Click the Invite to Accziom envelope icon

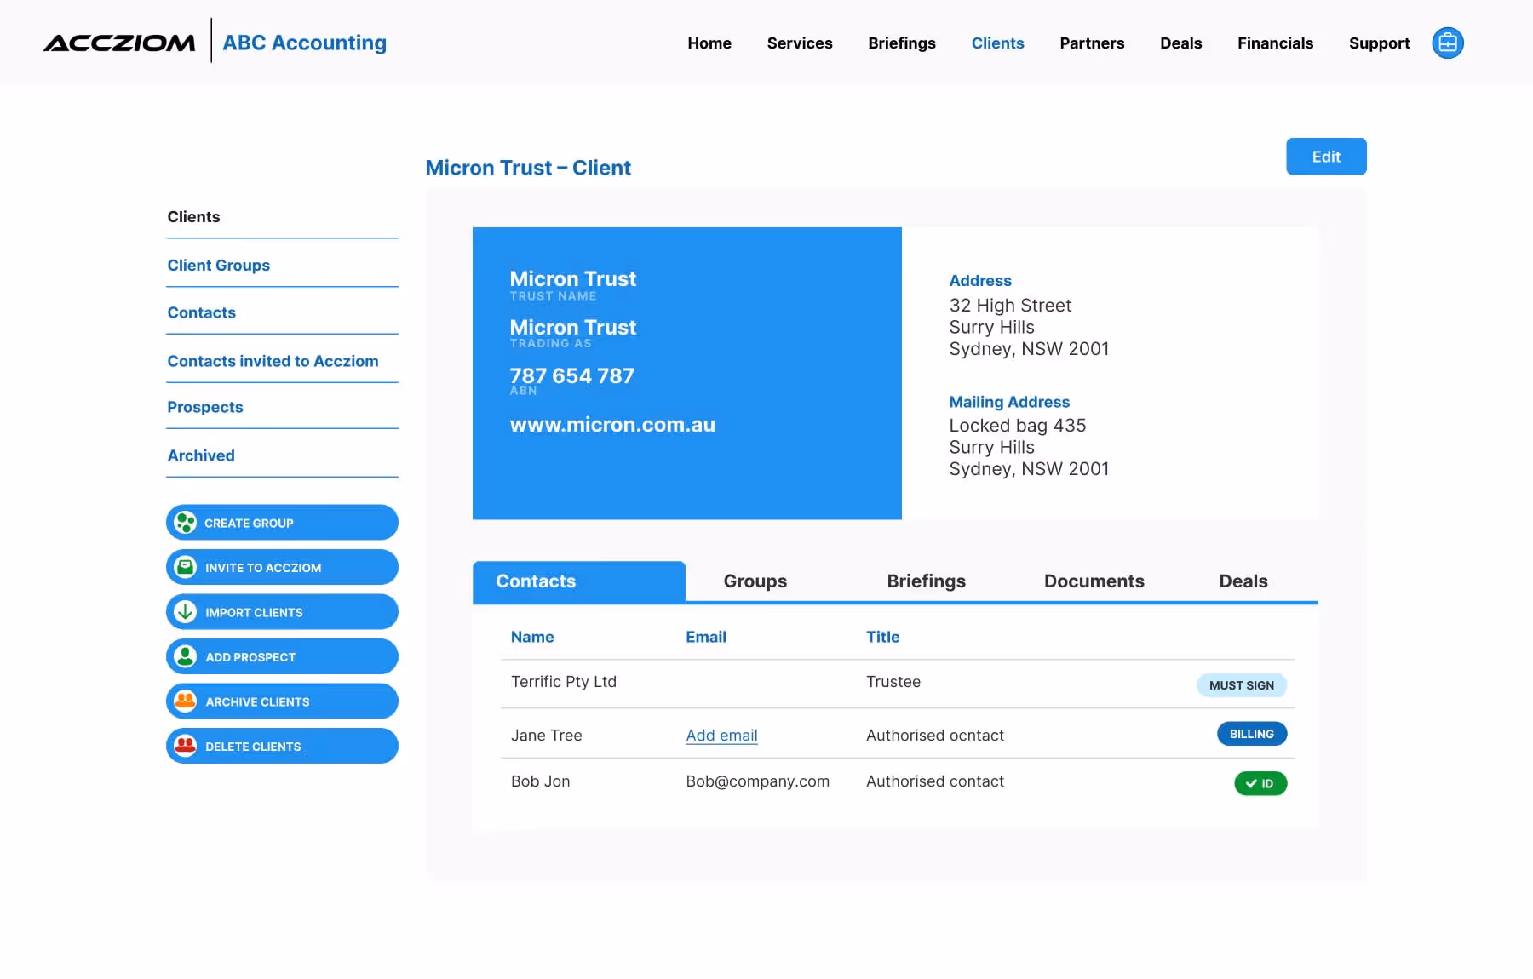185,567
